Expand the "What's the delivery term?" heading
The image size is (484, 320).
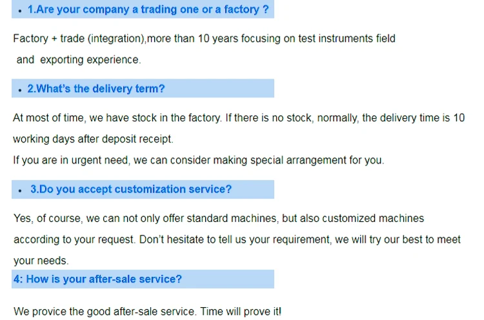click(96, 89)
